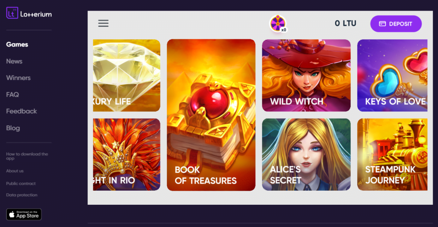Click the purple Deposit button
The height and width of the screenshot is (227, 438).
point(396,23)
